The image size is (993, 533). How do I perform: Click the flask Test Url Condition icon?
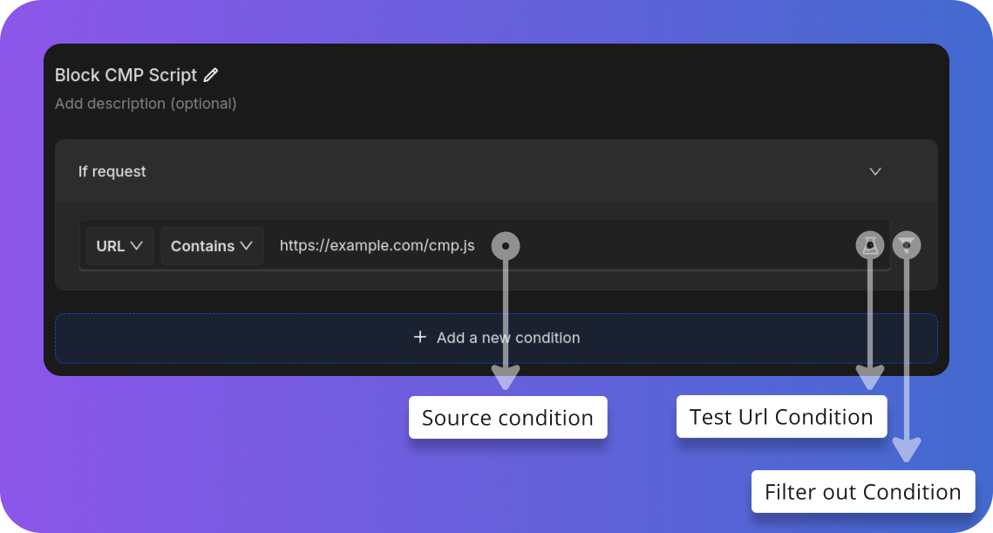(x=869, y=245)
